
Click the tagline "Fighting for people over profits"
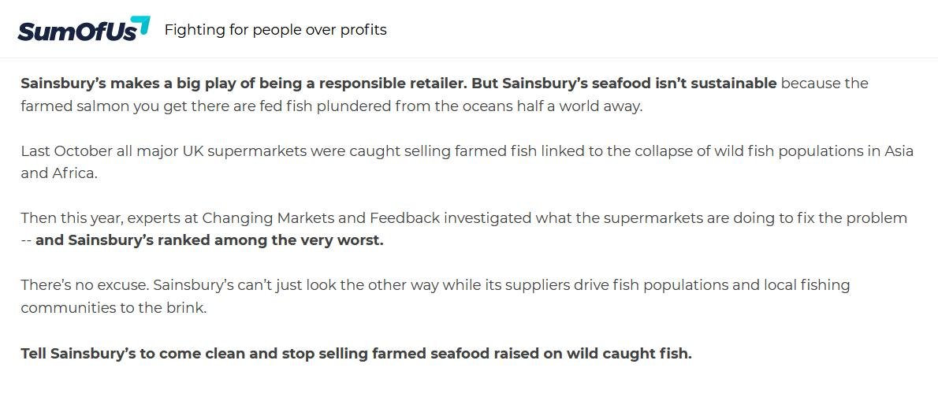pos(275,30)
